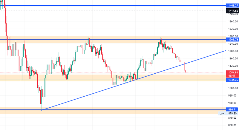Click the 1360.00 price axis tick
239x130 pixels.
[233, 21]
